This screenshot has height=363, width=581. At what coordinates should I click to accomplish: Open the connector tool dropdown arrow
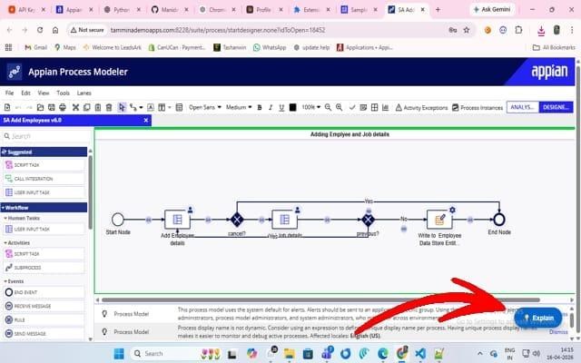pyautogui.click(x=142, y=108)
